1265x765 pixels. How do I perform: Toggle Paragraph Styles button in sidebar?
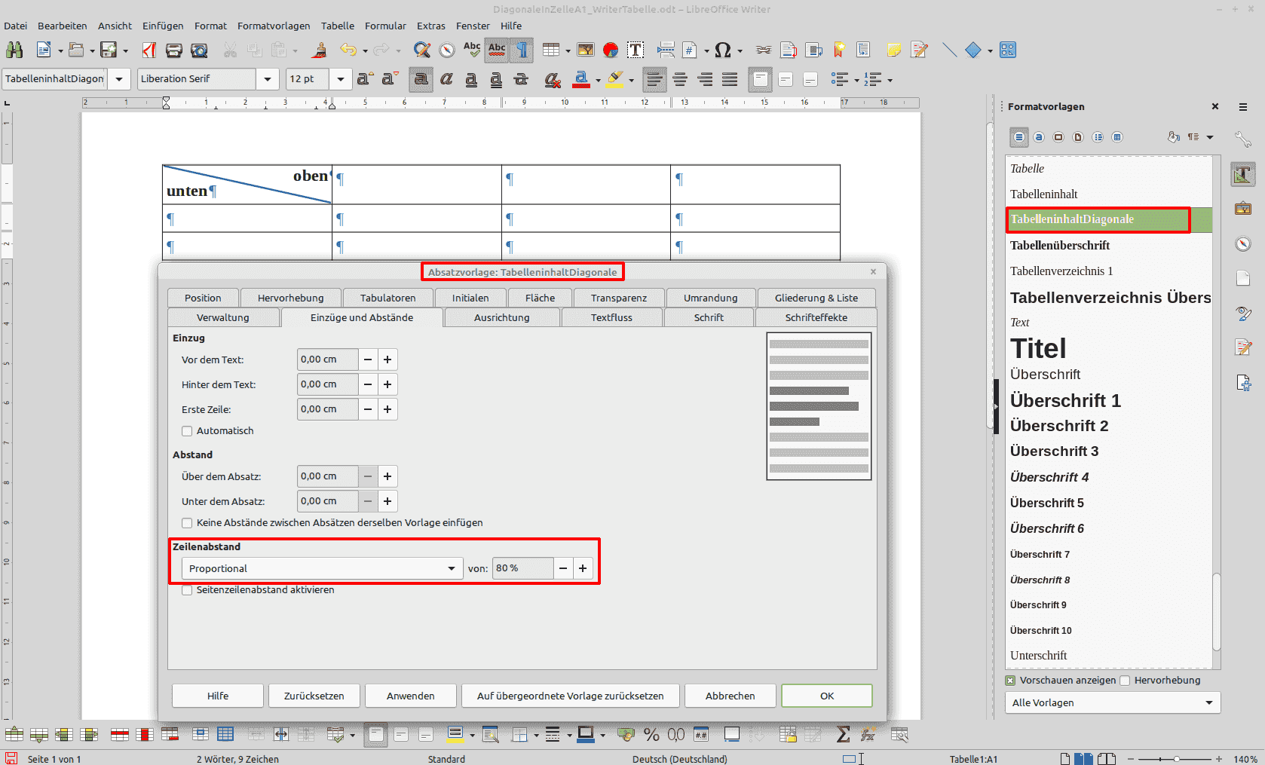tap(1019, 137)
